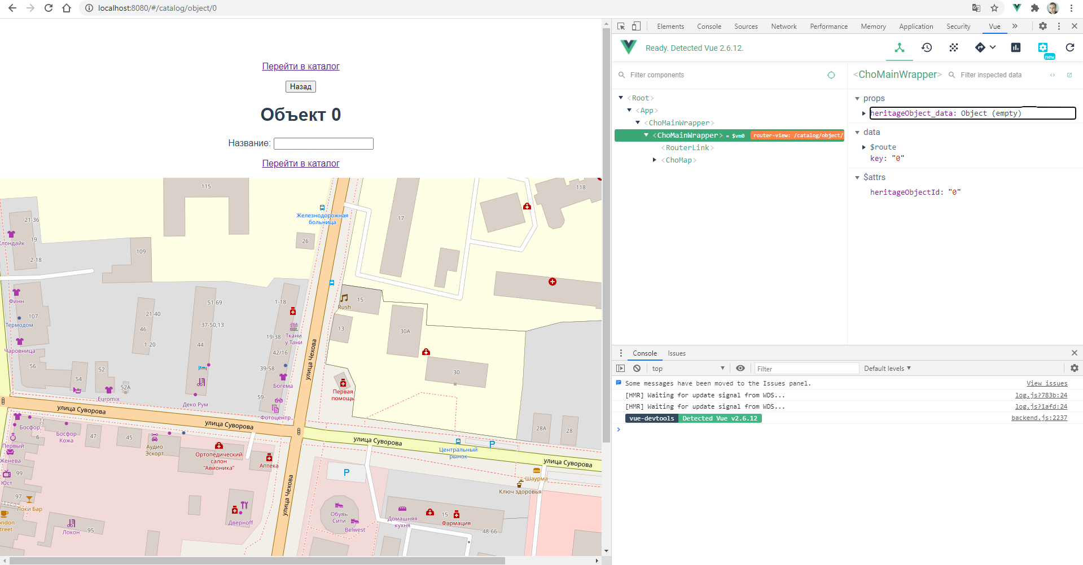1083x565 pixels.
Task: Close the console drawer
Action: click(1075, 353)
